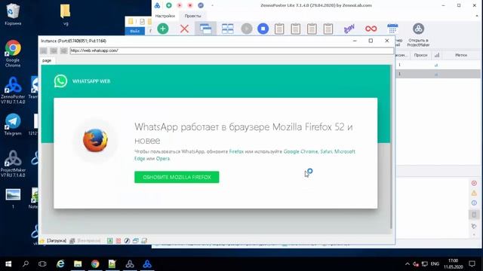The width and height of the screenshot is (483, 271).
Task: Open the calendar scheduler icon in ZennoPoster
Action: tap(392, 29)
